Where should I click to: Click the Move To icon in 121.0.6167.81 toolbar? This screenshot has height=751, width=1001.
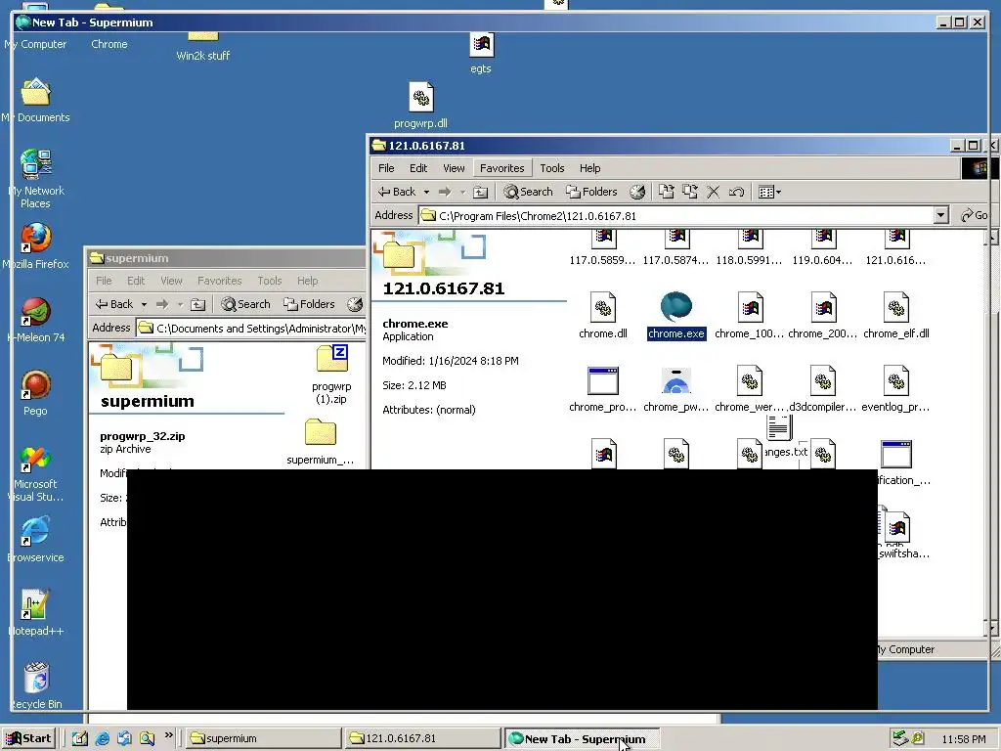667,192
